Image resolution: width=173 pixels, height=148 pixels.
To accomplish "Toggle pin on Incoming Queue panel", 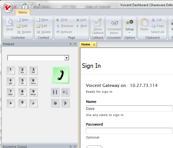I will click(70, 146).
